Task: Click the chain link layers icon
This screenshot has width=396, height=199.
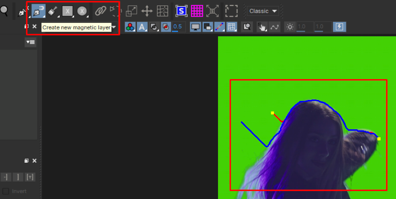Action: (x=100, y=11)
